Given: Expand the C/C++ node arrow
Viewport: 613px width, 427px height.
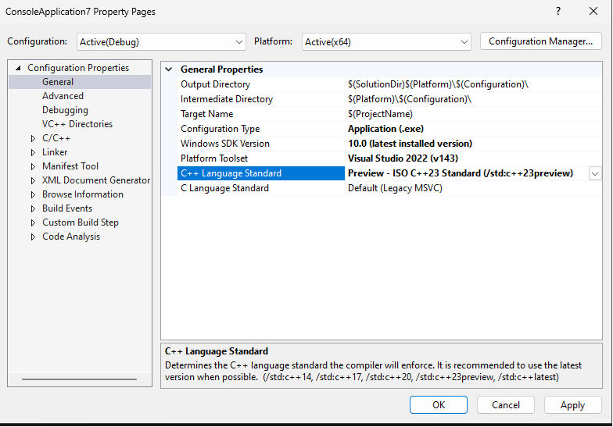Looking at the screenshot, I should coord(33,139).
